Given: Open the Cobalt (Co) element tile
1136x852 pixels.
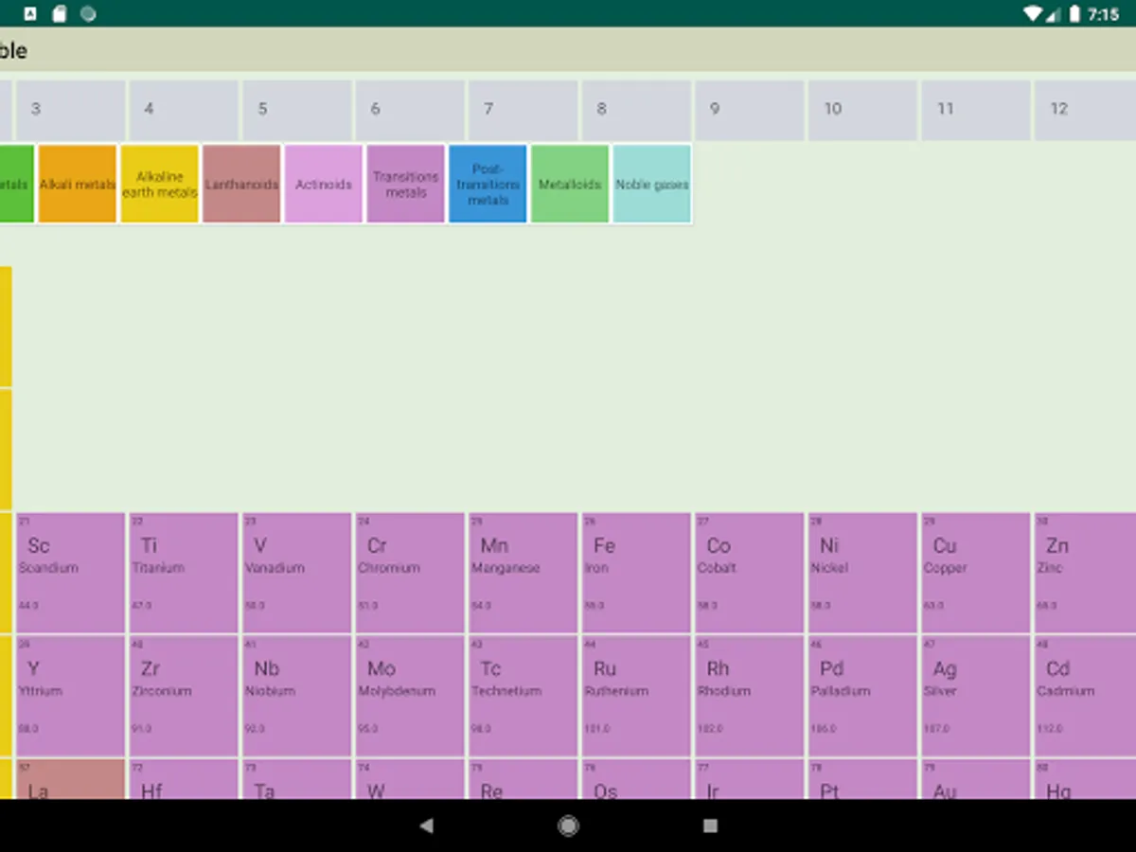Looking at the screenshot, I should 750,573.
